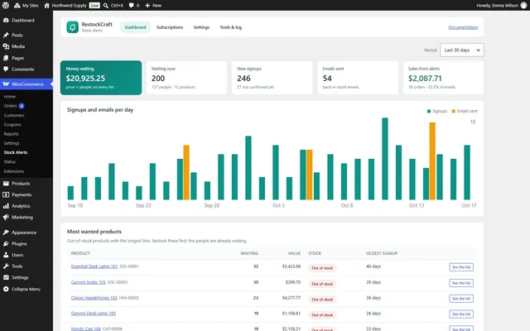Click the New signups 246 value

pyautogui.click(x=243, y=79)
